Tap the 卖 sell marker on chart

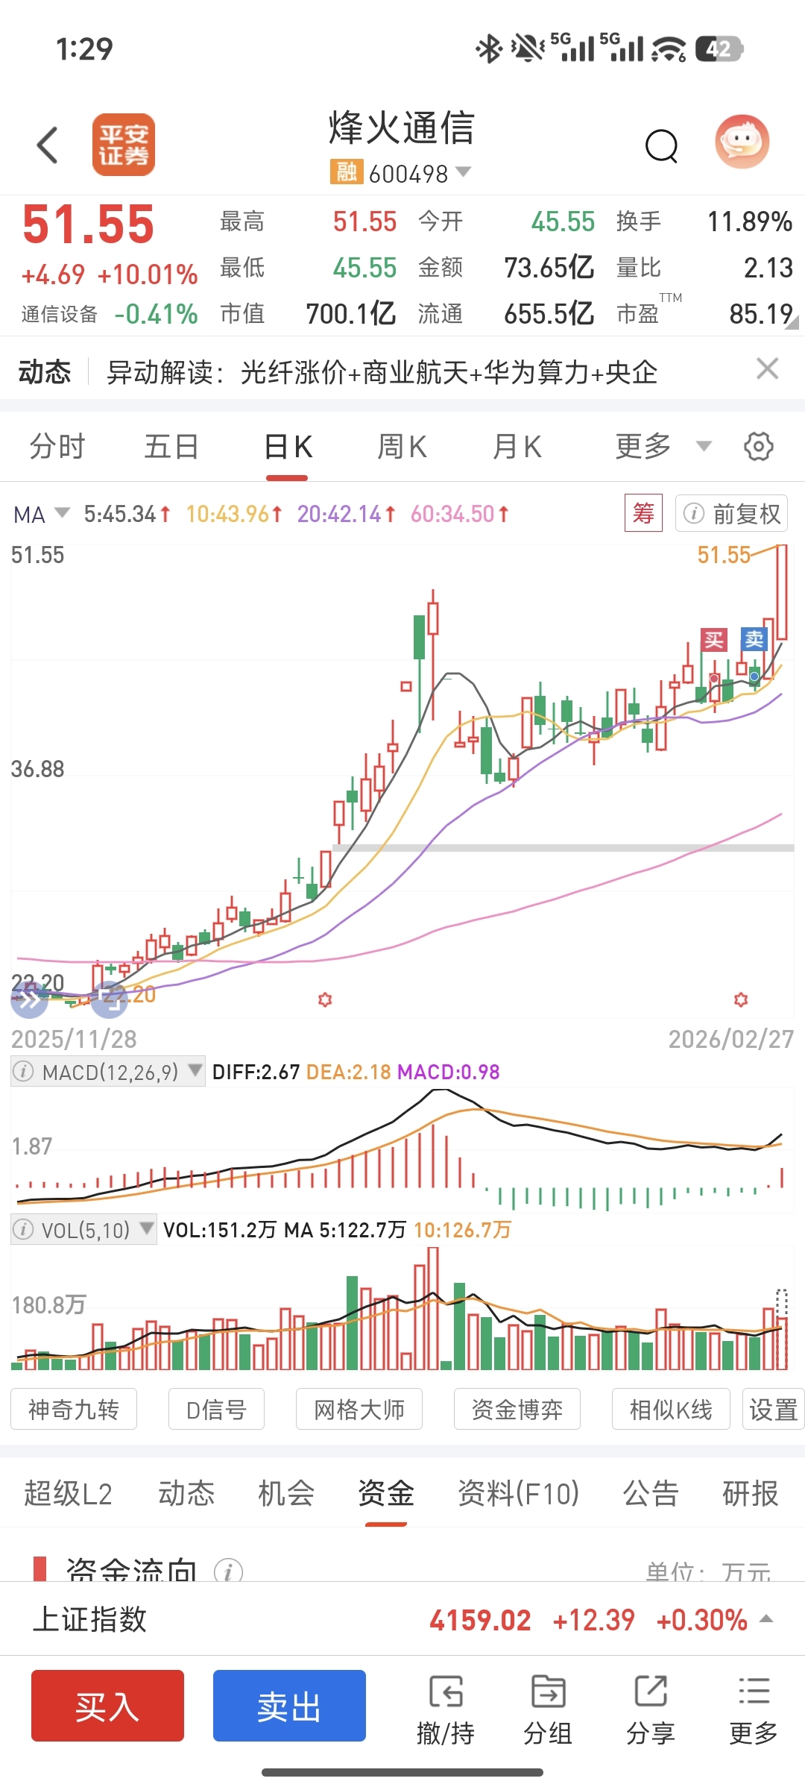[754, 639]
